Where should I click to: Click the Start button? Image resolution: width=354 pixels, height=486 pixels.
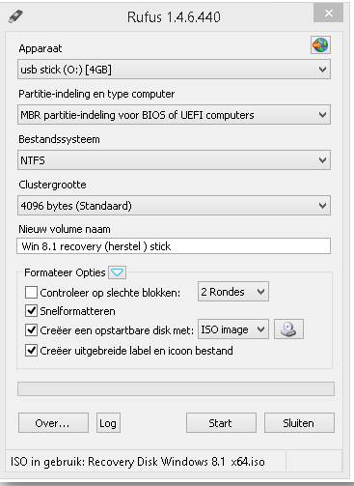tap(221, 423)
